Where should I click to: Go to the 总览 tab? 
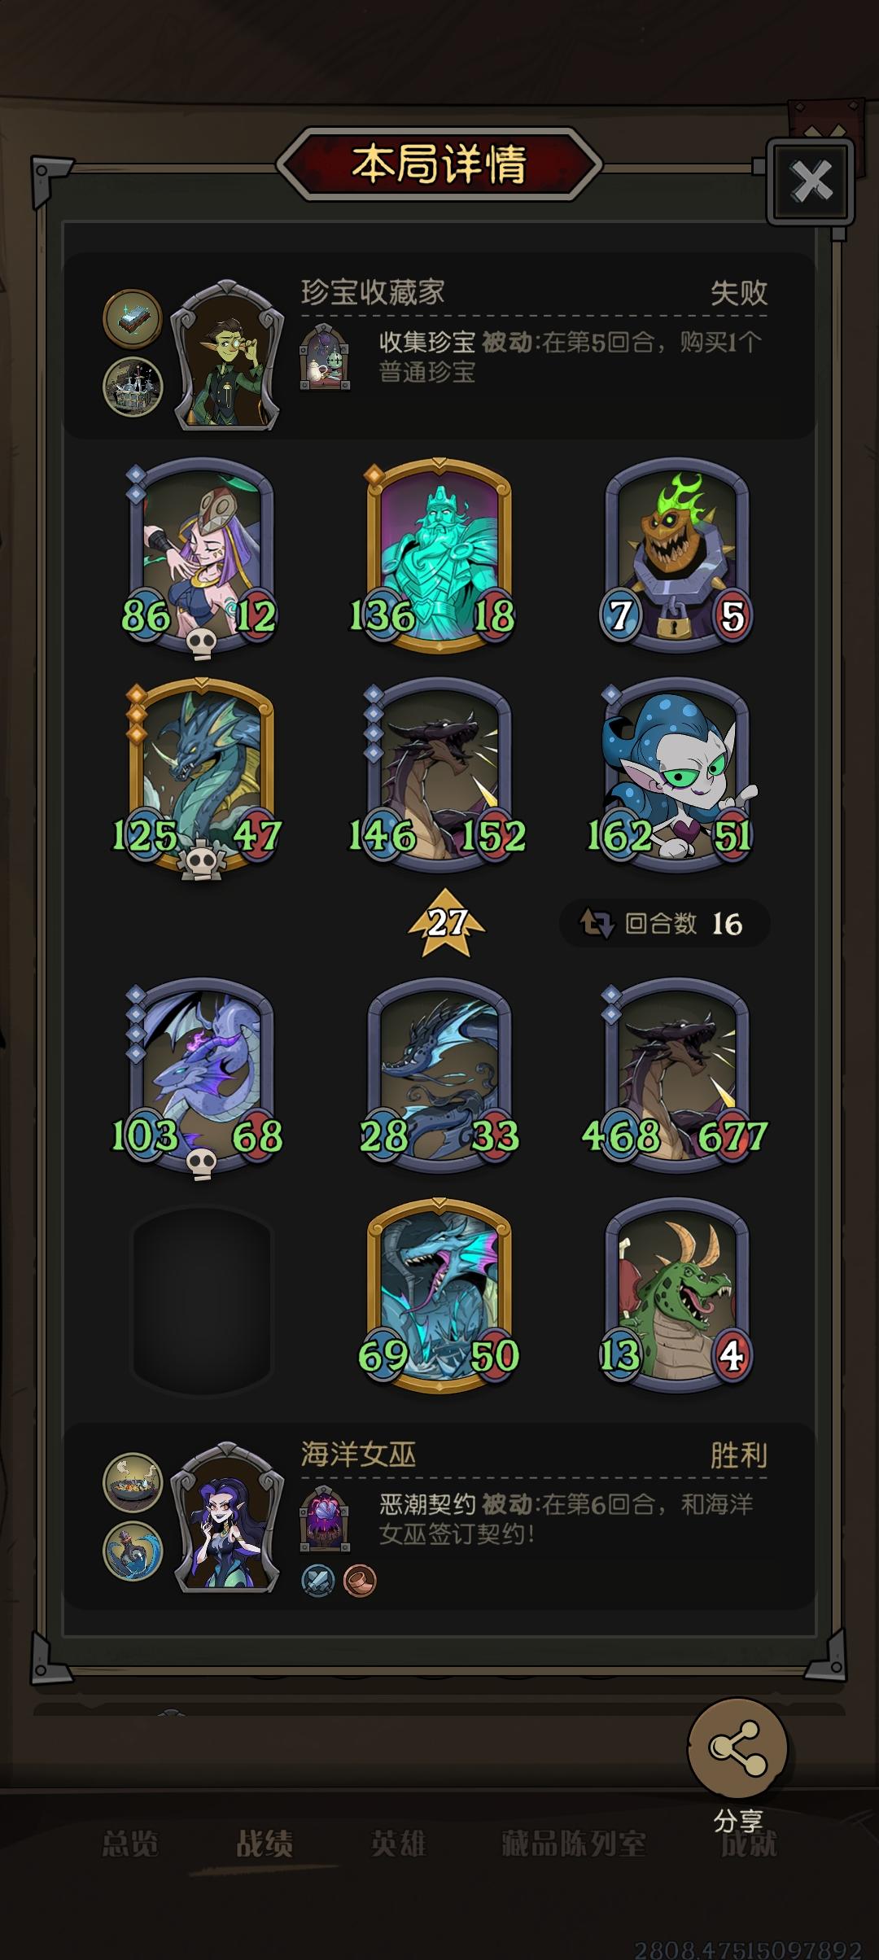coord(130,1844)
